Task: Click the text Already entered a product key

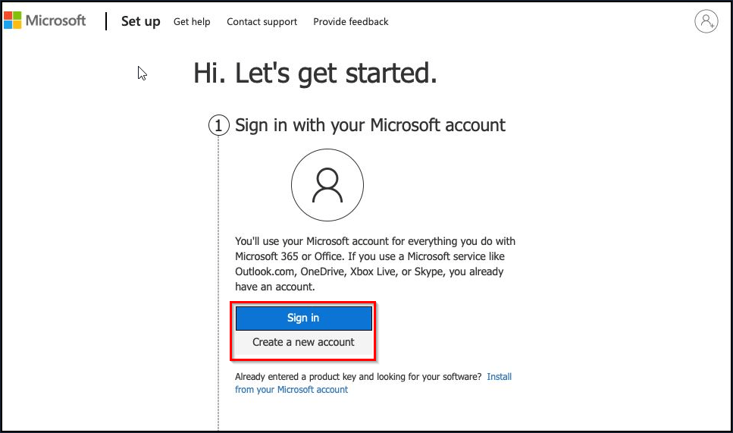Action: tap(358, 377)
